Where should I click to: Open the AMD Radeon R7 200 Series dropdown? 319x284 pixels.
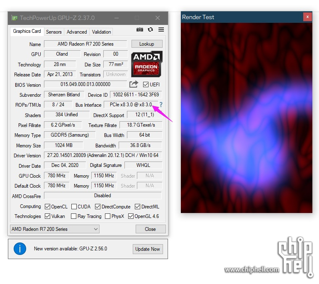(x=55, y=229)
